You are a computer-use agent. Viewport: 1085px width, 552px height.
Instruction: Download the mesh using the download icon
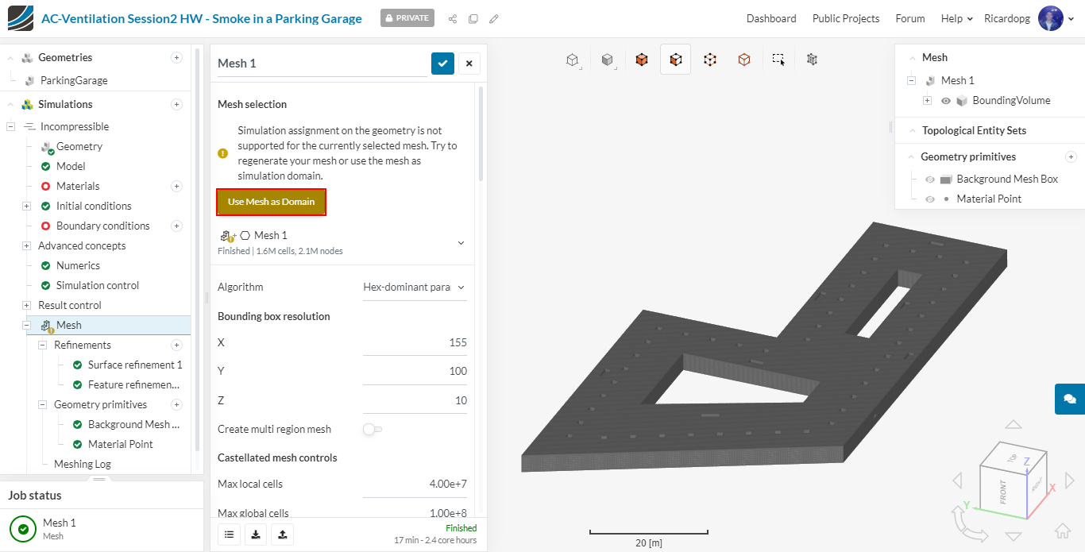[256, 535]
